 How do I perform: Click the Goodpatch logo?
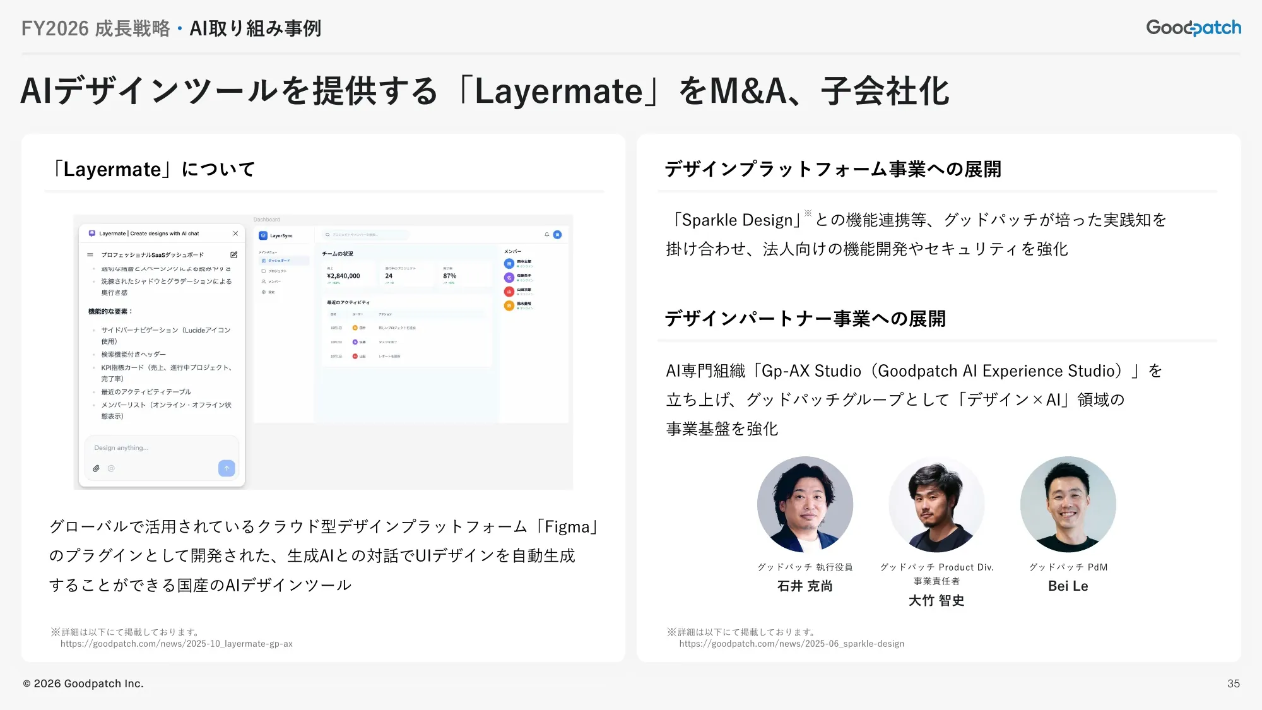tap(1194, 28)
